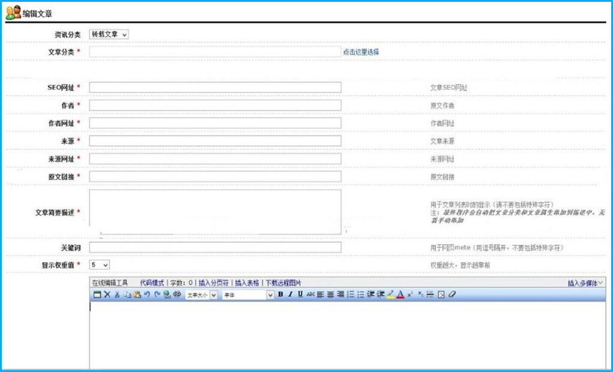Click the undo arrow in editor toolbar
The height and width of the screenshot is (372, 613).
[147, 295]
